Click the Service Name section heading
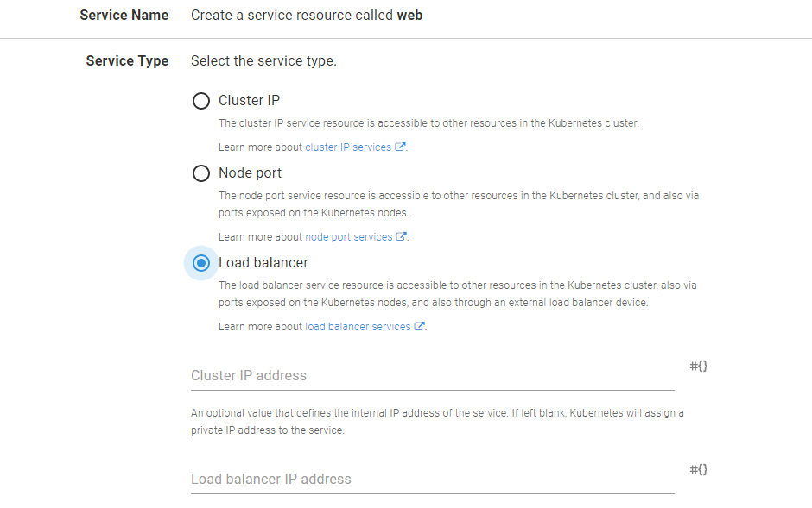The width and height of the screenshot is (812, 508). 124,16
